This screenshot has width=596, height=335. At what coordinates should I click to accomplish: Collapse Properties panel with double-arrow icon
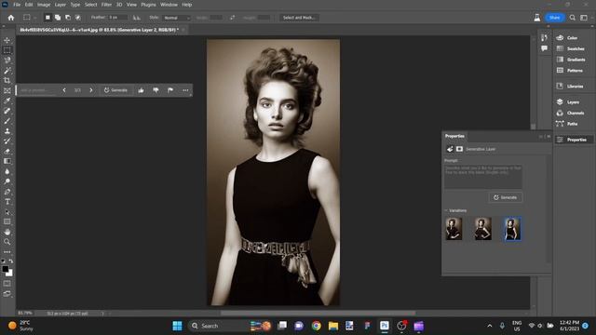[x=541, y=137]
